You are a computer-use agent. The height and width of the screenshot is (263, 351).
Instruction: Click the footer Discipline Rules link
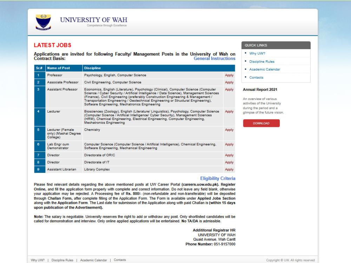62,260
